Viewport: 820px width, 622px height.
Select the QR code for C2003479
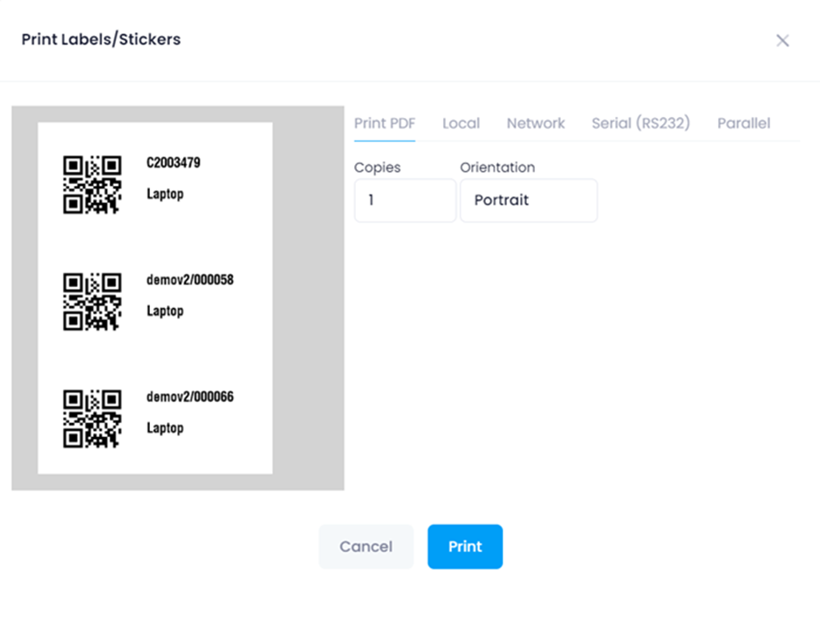92,185
